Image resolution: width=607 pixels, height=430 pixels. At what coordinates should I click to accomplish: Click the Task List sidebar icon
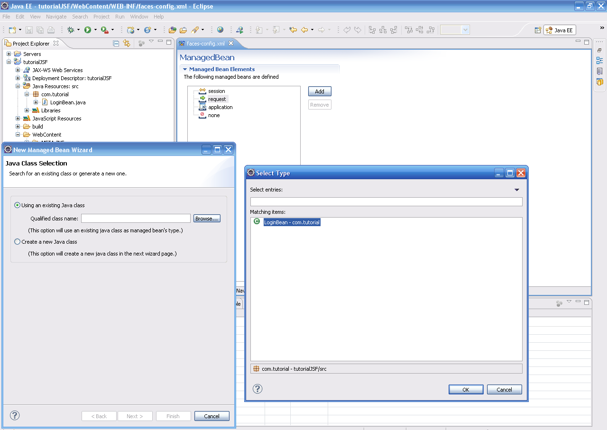click(x=599, y=71)
